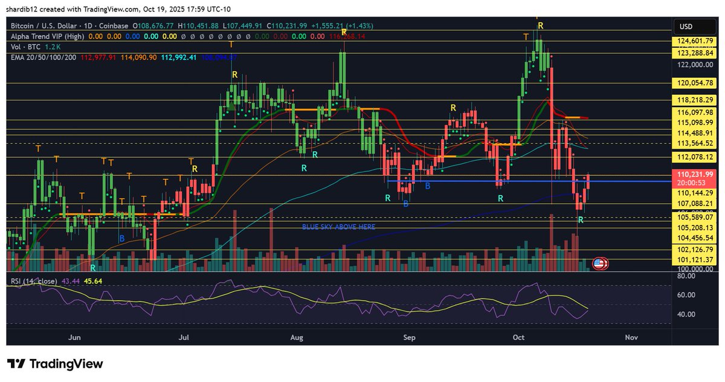Image resolution: width=725 pixels, height=382 pixels.
Task: Click the red EMA 20 value 112,977.91
Action: click(x=99, y=57)
